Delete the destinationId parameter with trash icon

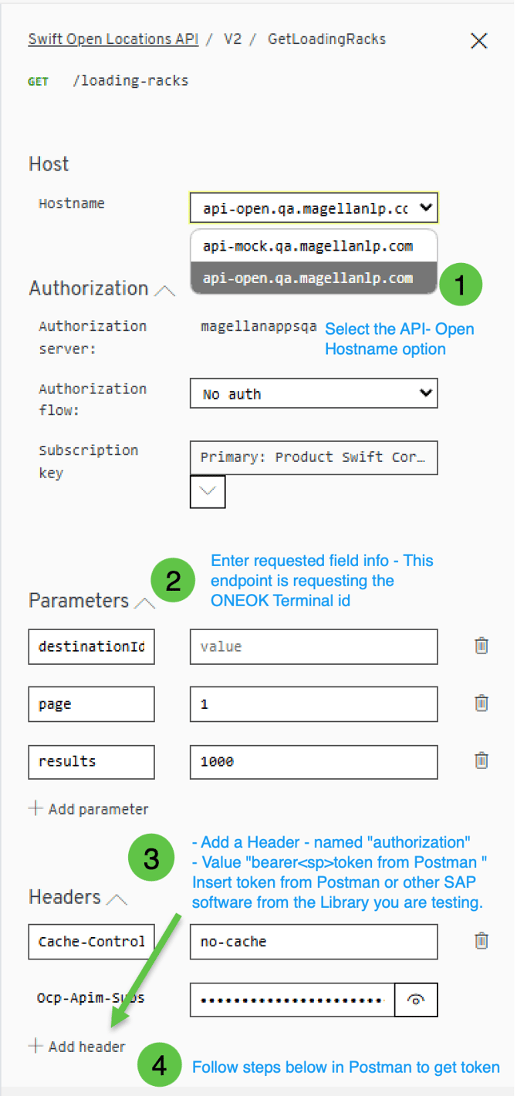coord(482,646)
